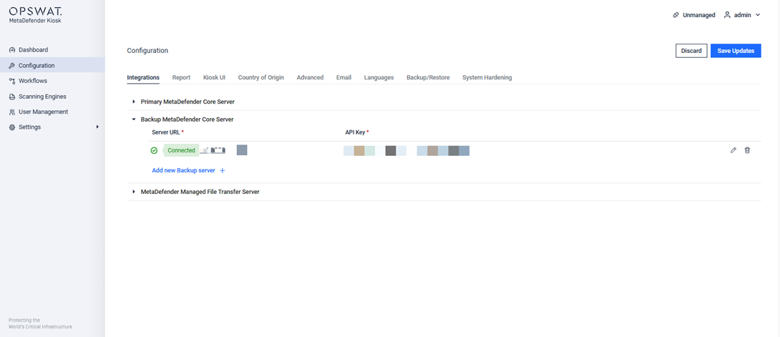This screenshot has width=780, height=337.
Task: Click the pencil edit icon for backup server
Action: click(x=733, y=150)
